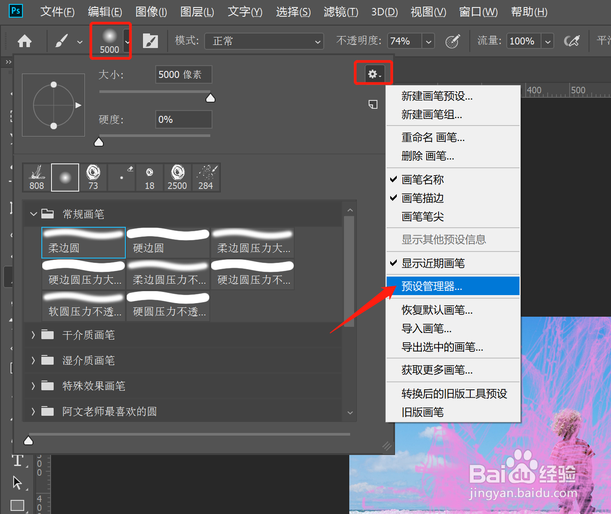Open the 窗口 menu
This screenshot has height=514, width=611.
coord(478,12)
